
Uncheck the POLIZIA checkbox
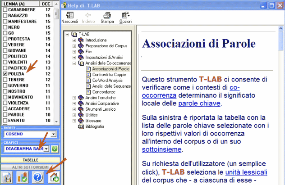pos(5,74)
